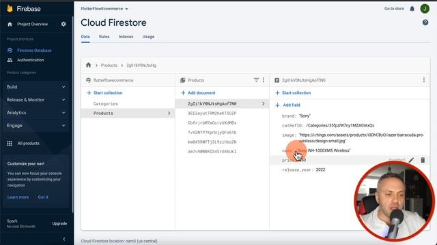This screenshot has width=437, height=245.
Task: Select document starting with zm7v9
Action: [212, 152]
